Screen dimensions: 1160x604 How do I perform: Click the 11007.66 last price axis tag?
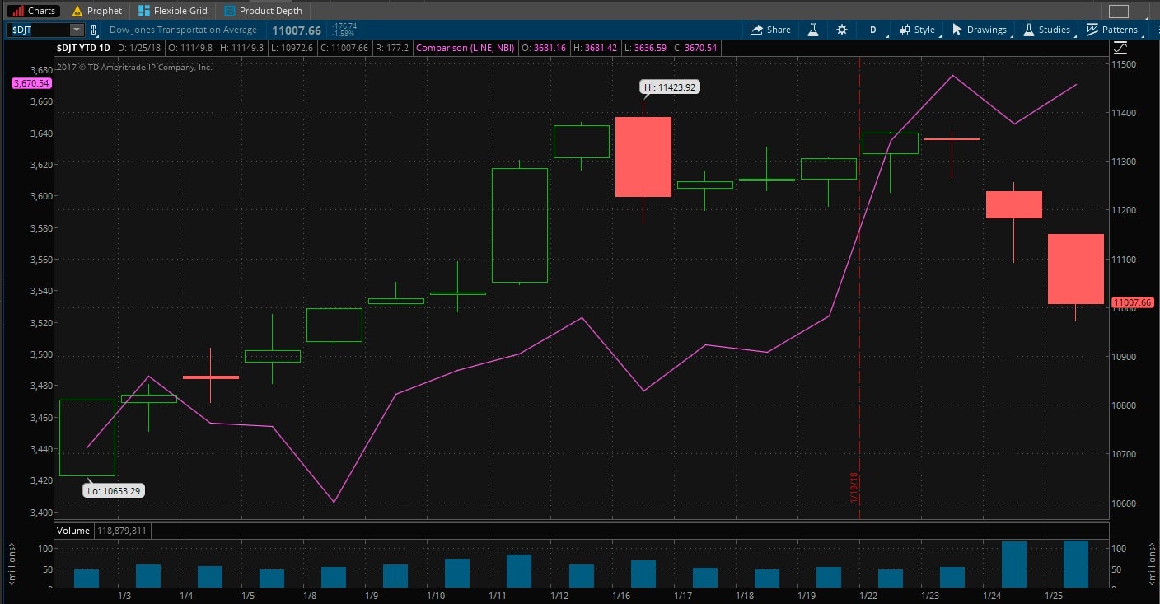coord(1132,302)
